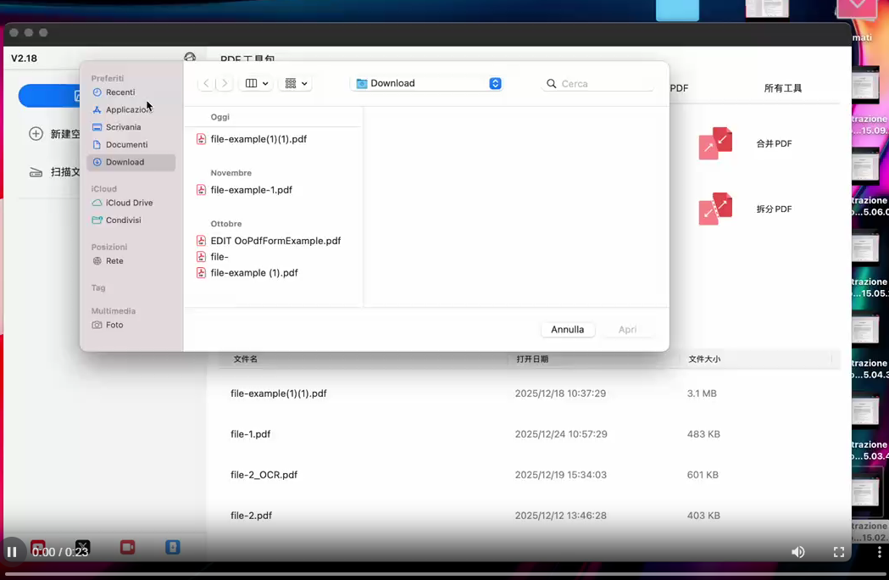Click the 新建 plus icon in the sidebar
The image size is (889, 580).
[36, 134]
